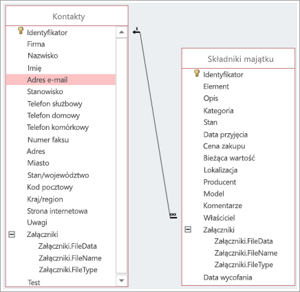300x292 pixels.
Task: Click the scroll up arrow in Kontakty
Action: [x=122, y=32]
